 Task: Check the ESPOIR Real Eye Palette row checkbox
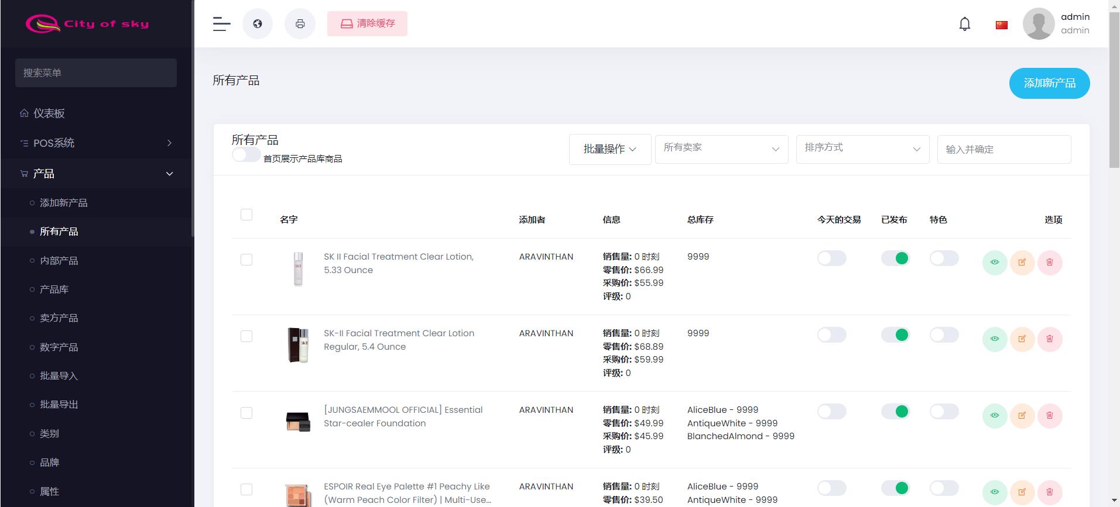pos(246,489)
